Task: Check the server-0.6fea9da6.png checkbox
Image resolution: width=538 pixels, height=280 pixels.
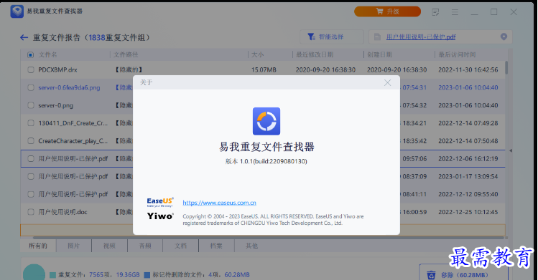Action: pos(31,87)
